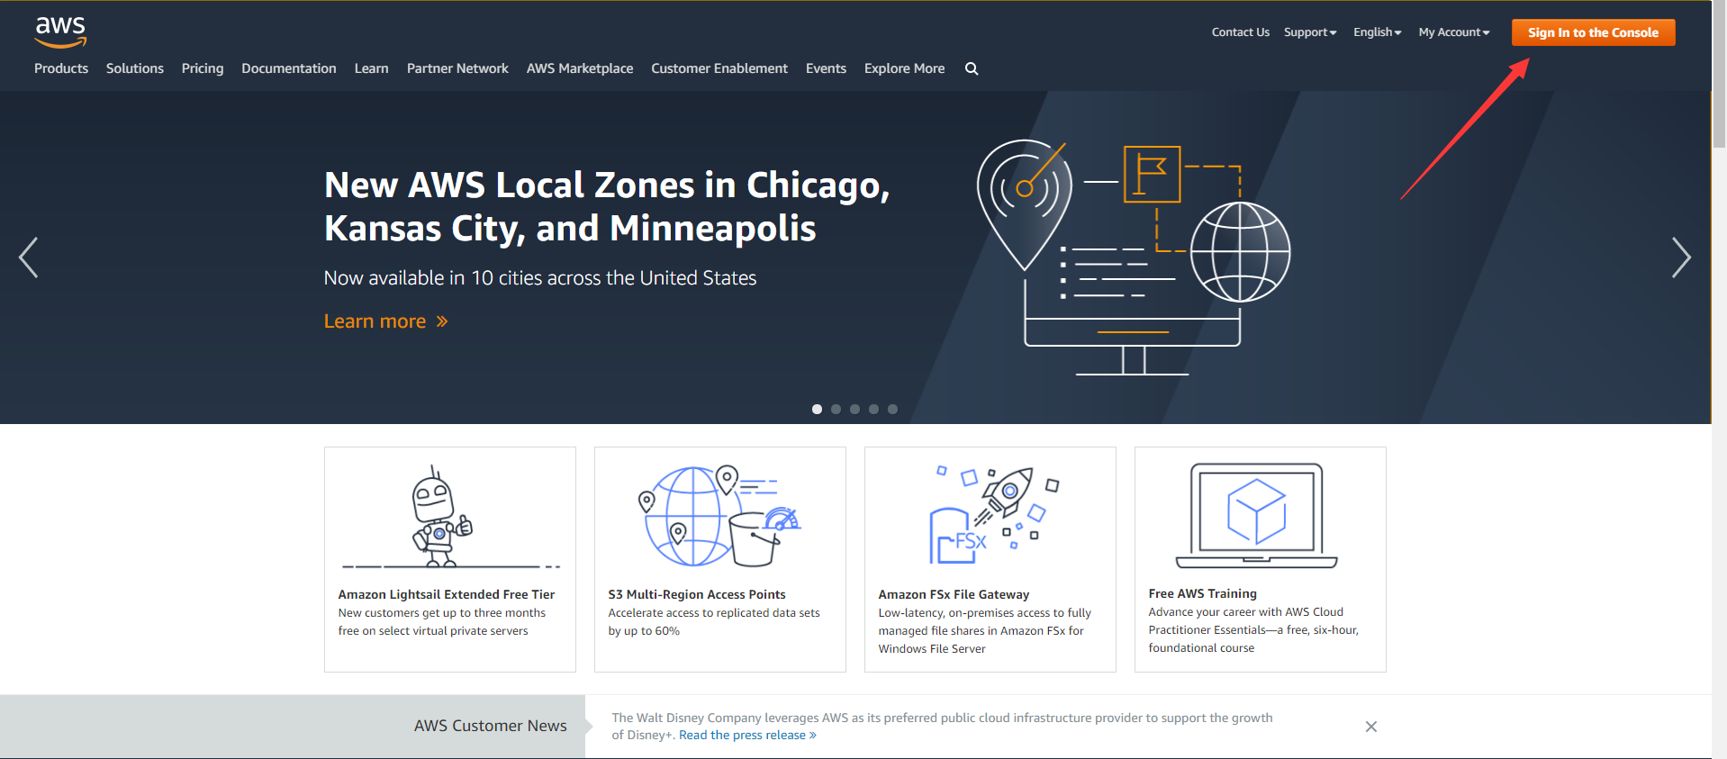Open Read the press release link
This screenshot has width=1727, height=759.
click(x=747, y=736)
